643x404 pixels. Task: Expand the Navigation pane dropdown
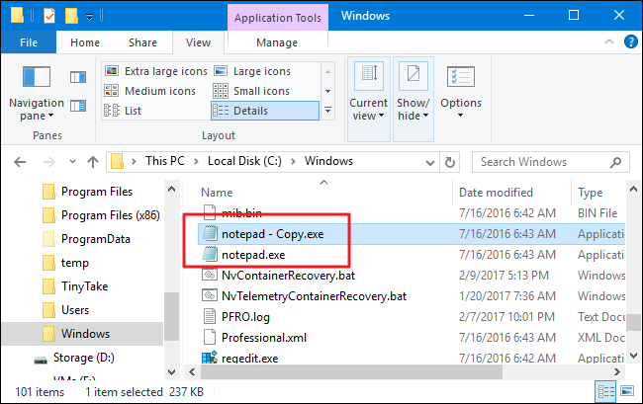coord(50,116)
